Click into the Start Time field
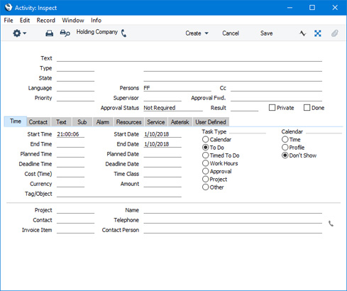Viewport: 347px width, 291px height. [70, 134]
